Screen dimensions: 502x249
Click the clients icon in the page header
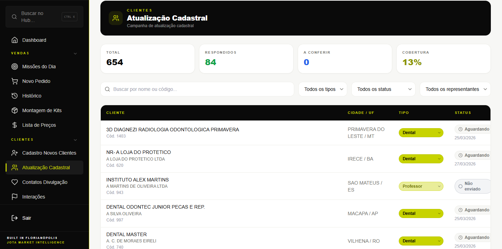click(116, 18)
